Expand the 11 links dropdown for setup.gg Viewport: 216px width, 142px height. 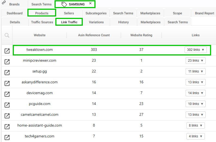coord(195,71)
